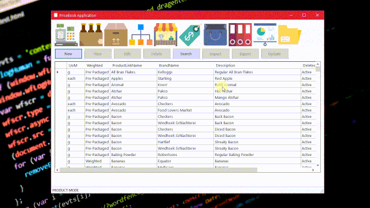Click the PriceBook app title icon

[55, 15]
